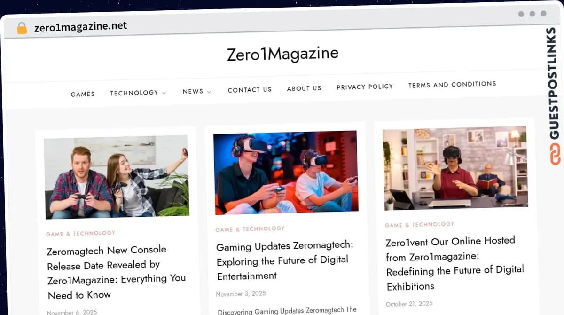This screenshot has width=564, height=315.
Task: Open Terms and Conditions page
Action: (452, 85)
